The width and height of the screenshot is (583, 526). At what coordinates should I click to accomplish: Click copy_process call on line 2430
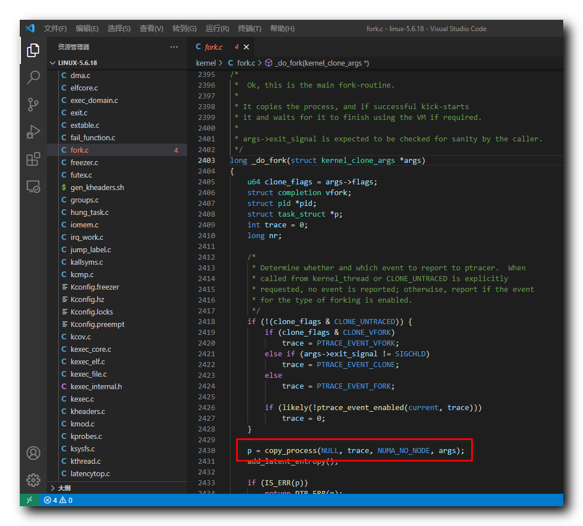click(290, 451)
